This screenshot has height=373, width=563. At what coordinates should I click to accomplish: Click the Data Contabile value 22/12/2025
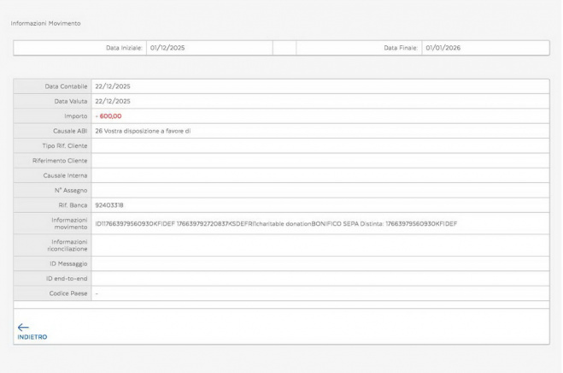(x=113, y=86)
